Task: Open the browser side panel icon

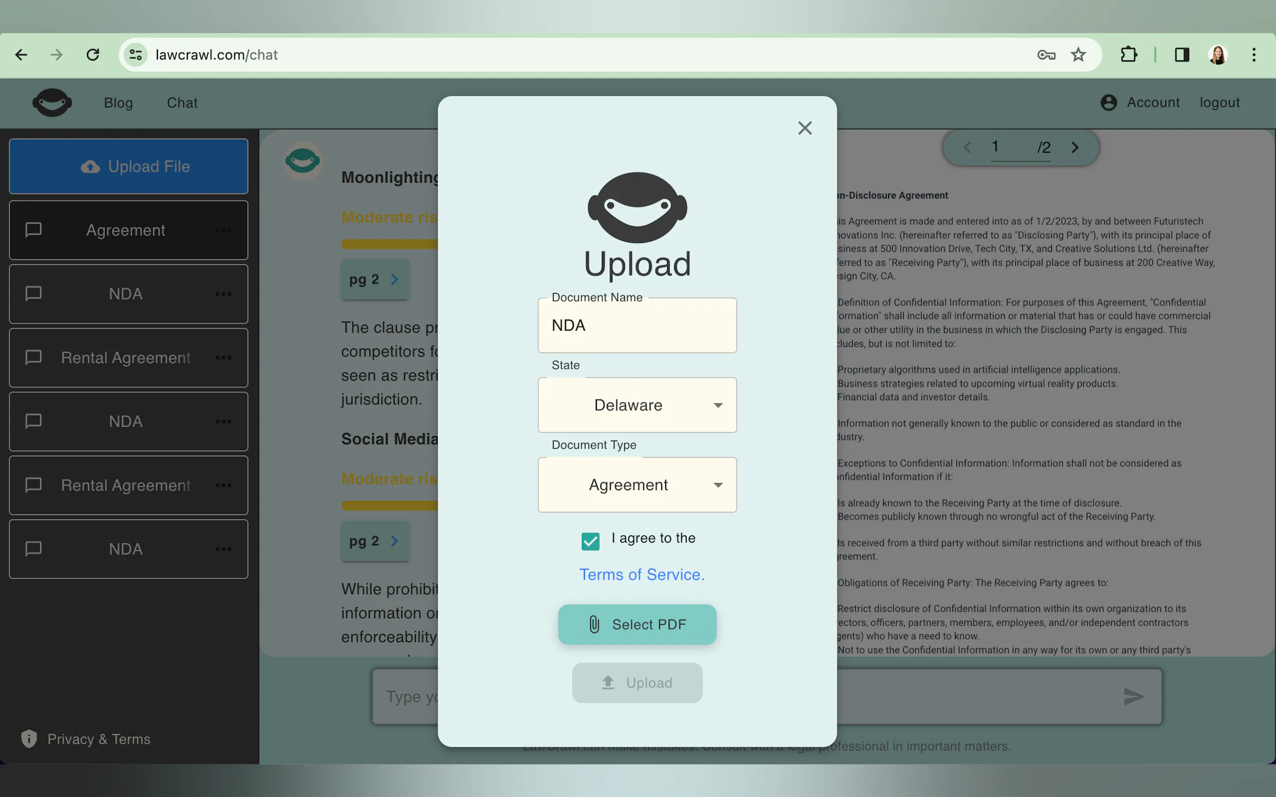Action: (x=1182, y=55)
